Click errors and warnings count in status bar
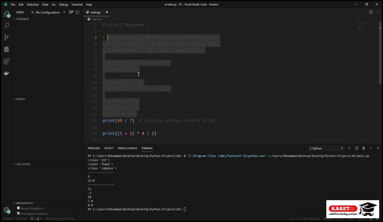The height and width of the screenshot is (222, 383). coord(36,219)
